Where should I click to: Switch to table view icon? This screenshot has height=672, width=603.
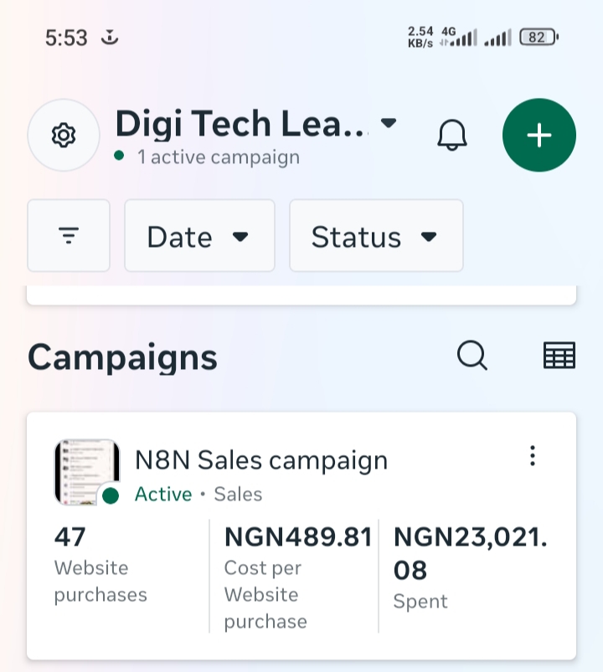tap(559, 356)
